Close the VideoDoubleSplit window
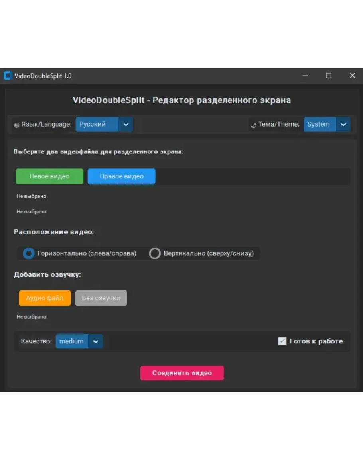This screenshot has height=460, width=363. [x=352, y=76]
